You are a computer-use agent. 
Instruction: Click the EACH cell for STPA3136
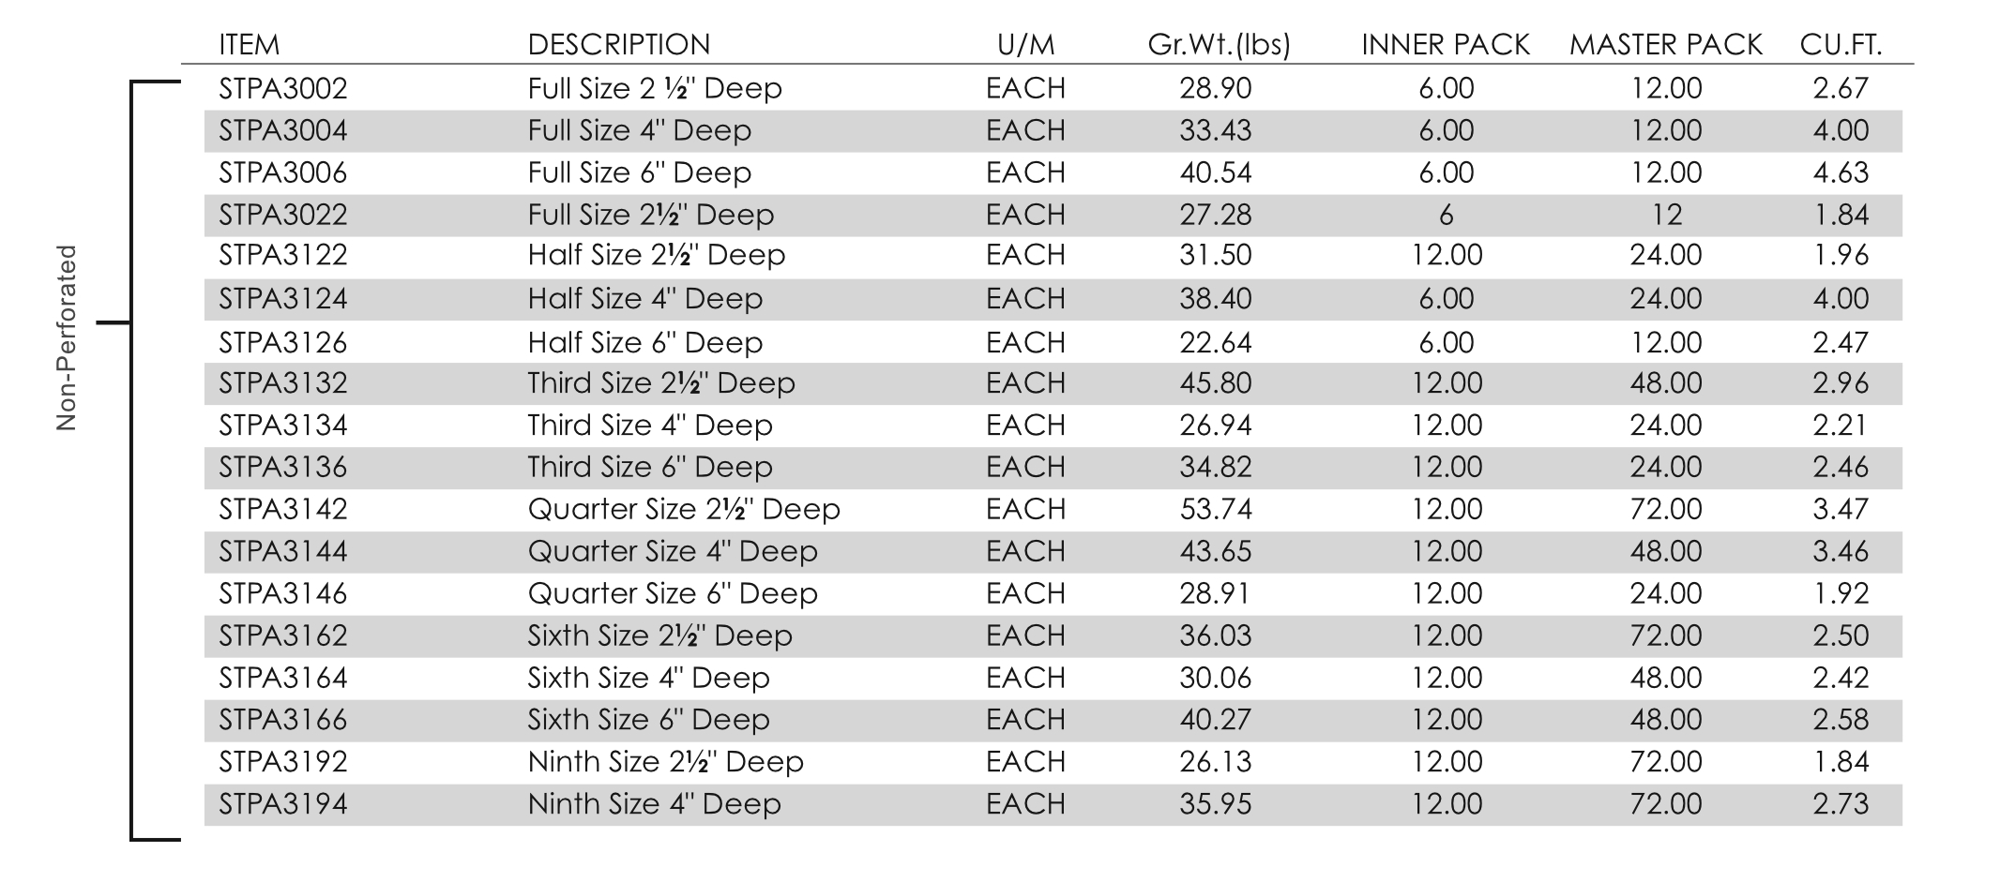coord(1025,467)
